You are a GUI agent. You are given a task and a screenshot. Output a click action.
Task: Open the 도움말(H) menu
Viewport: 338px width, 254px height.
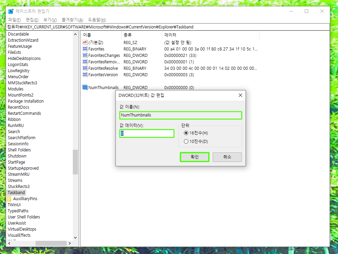[97, 20]
